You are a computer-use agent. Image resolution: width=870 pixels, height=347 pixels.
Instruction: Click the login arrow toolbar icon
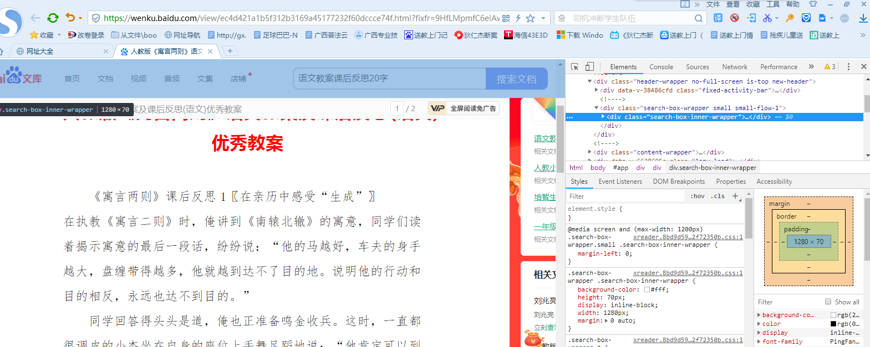pos(751,18)
